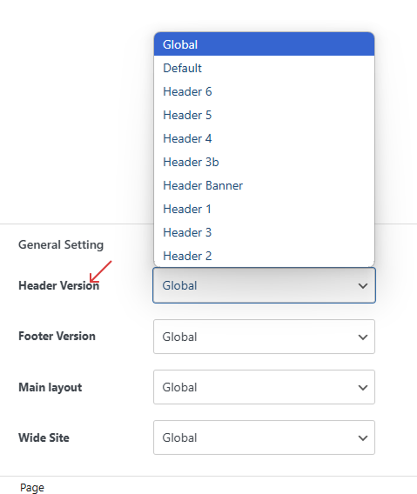
Task: Open the Footer Version dropdown
Action: [x=264, y=337]
